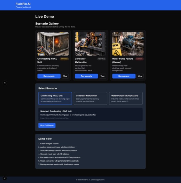Click the Live Demo heading
The width and height of the screenshot is (181, 183).
(x=45, y=17)
